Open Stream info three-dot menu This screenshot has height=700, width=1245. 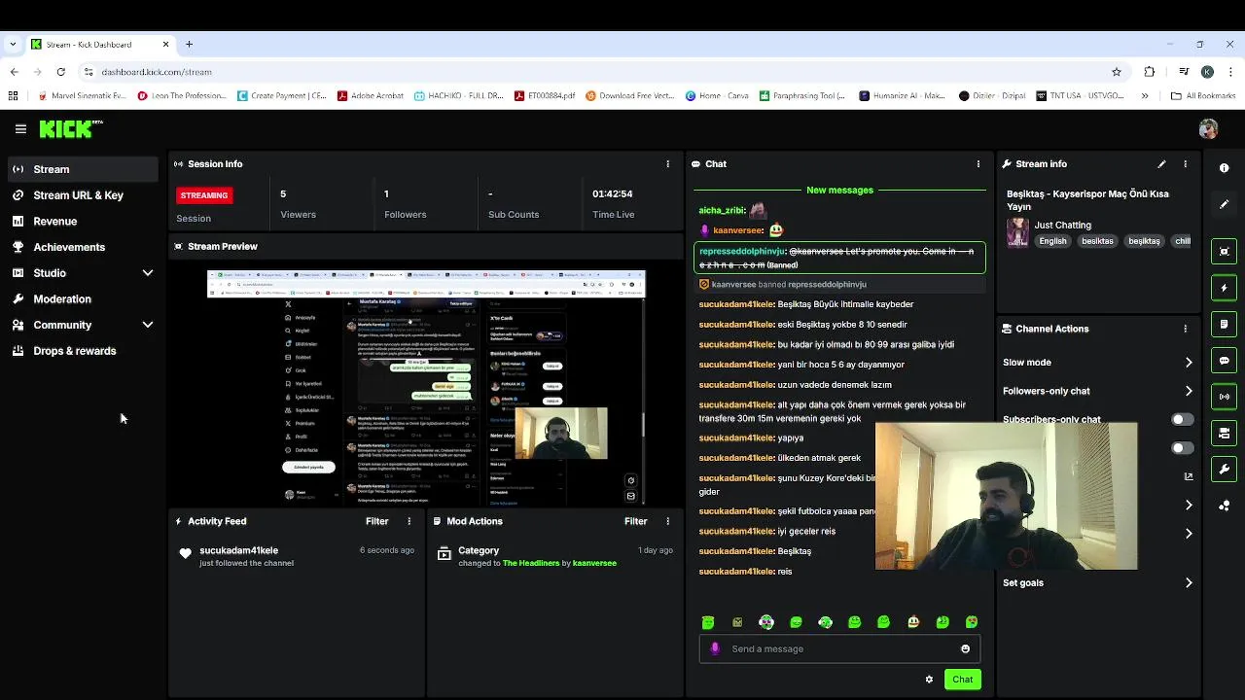(x=1185, y=164)
